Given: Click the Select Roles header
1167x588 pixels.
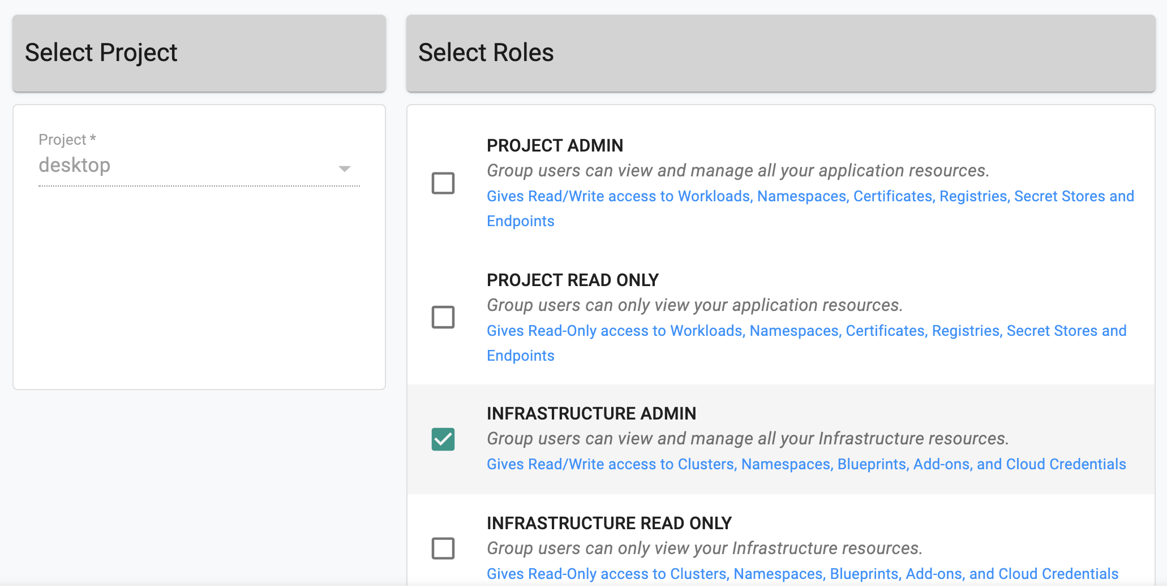Looking at the screenshot, I should pyautogui.click(x=781, y=53).
